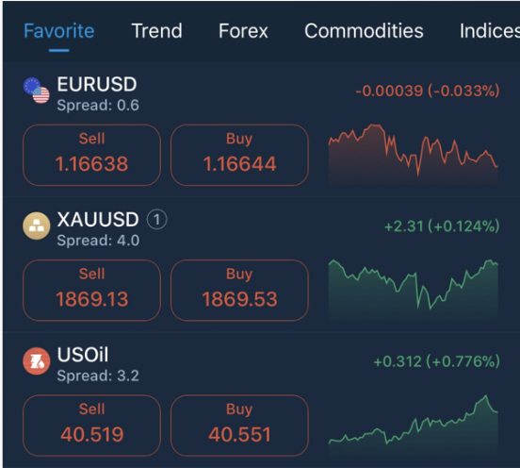Open the Favorite tab

click(x=59, y=31)
